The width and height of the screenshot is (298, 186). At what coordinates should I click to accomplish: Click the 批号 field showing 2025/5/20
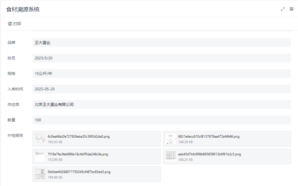(162, 58)
